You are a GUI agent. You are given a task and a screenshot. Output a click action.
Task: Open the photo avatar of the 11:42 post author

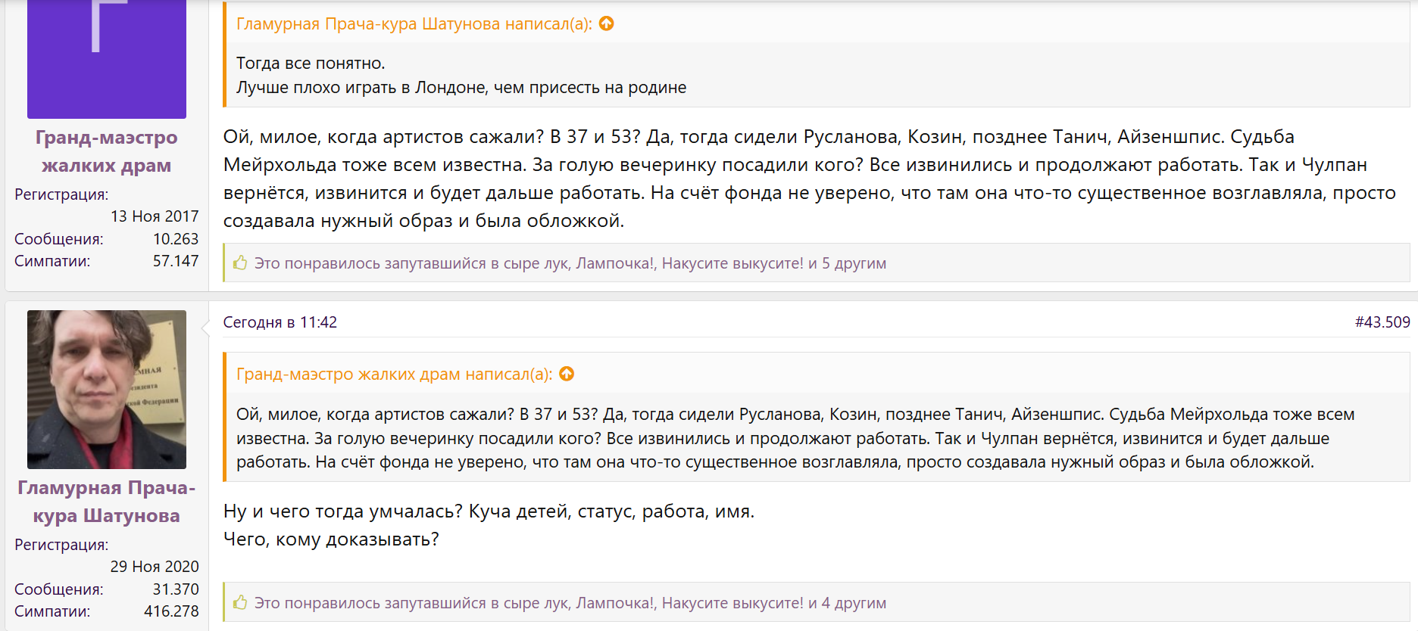pos(107,389)
